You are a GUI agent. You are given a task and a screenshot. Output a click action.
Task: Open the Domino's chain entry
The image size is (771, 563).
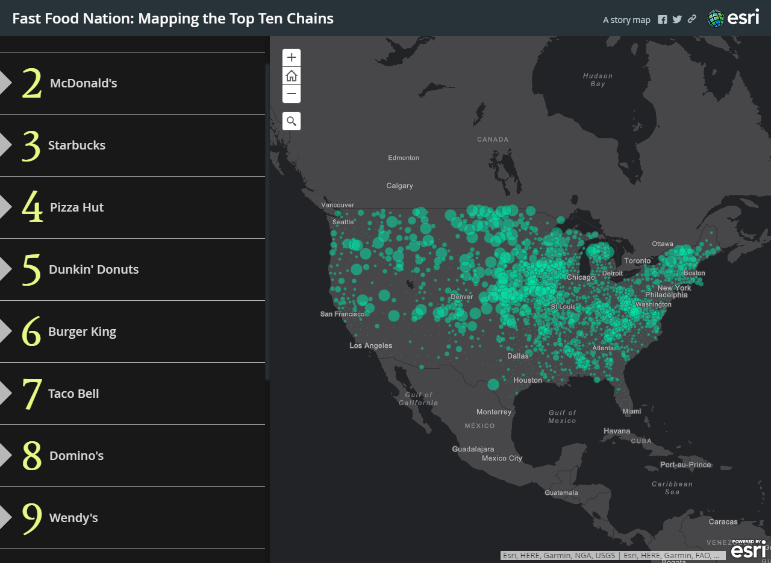(76, 456)
